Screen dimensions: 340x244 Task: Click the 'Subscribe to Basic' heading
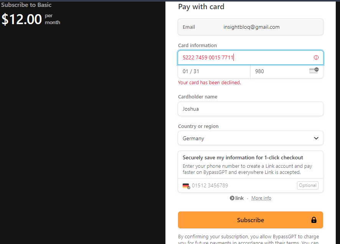point(26,5)
